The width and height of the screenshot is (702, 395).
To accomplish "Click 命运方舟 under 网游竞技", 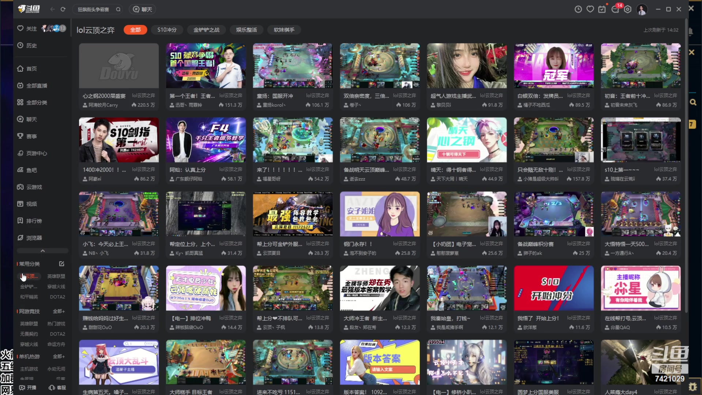I will pyautogui.click(x=56, y=344).
